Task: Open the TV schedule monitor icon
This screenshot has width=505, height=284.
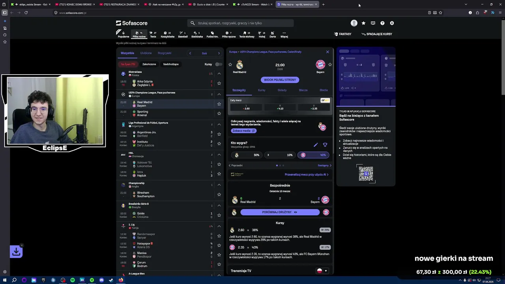Action: [373, 23]
